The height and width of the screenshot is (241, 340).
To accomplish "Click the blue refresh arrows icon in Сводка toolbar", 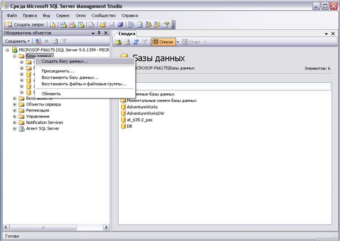I will point(136,42).
